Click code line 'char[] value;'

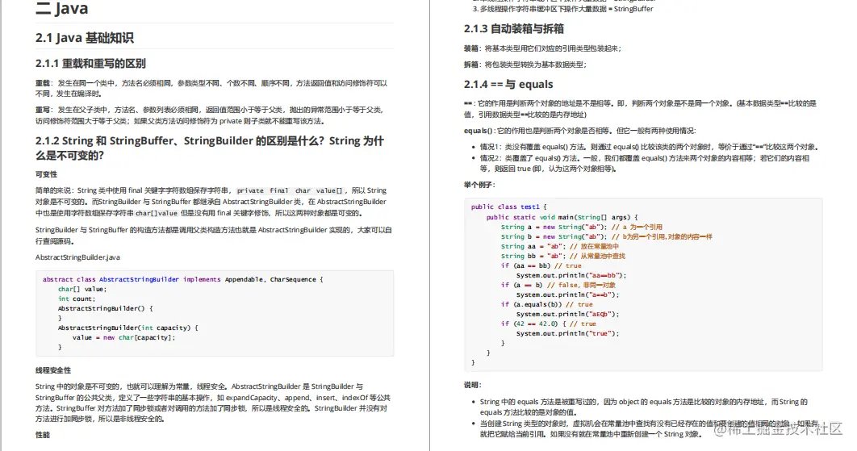[x=82, y=289]
